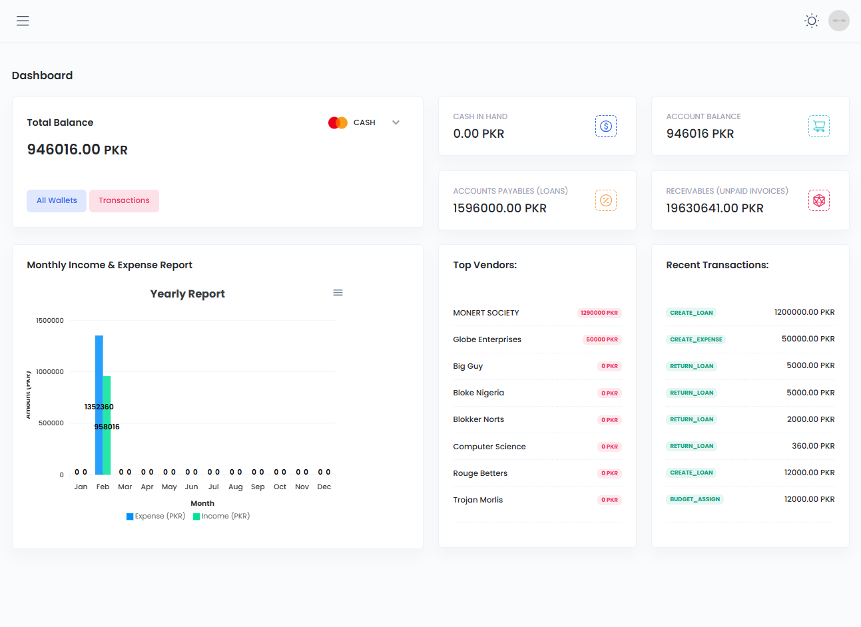Select Bloke Nigeria vendor
The width and height of the screenshot is (861, 627).
(x=479, y=393)
